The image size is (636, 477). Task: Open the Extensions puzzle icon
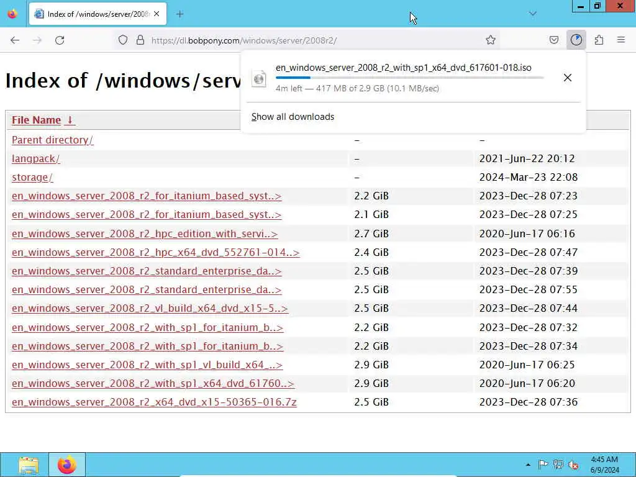click(599, 40)
